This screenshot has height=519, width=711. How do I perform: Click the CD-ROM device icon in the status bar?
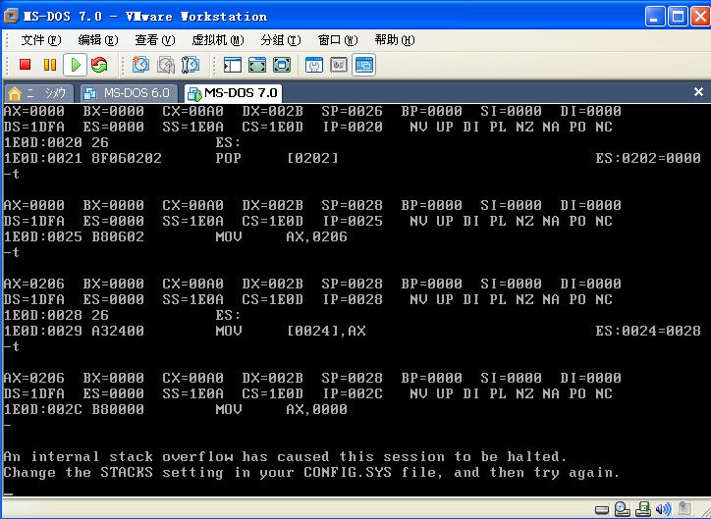click(x=623, y=509)
